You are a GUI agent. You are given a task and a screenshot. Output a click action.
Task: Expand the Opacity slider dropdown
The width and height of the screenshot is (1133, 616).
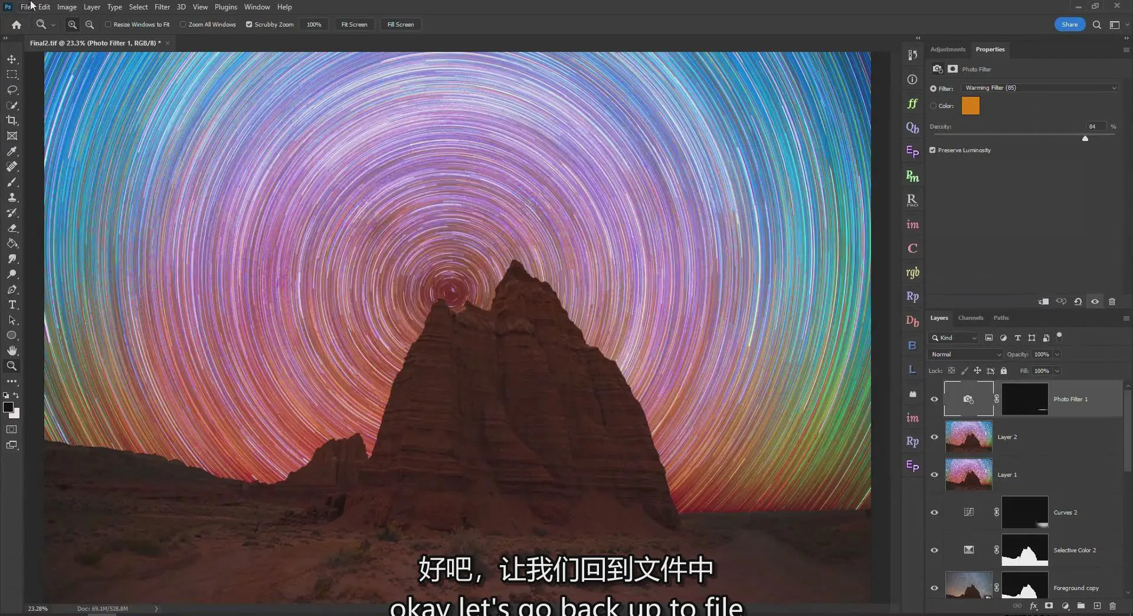tap(1057, 355)
